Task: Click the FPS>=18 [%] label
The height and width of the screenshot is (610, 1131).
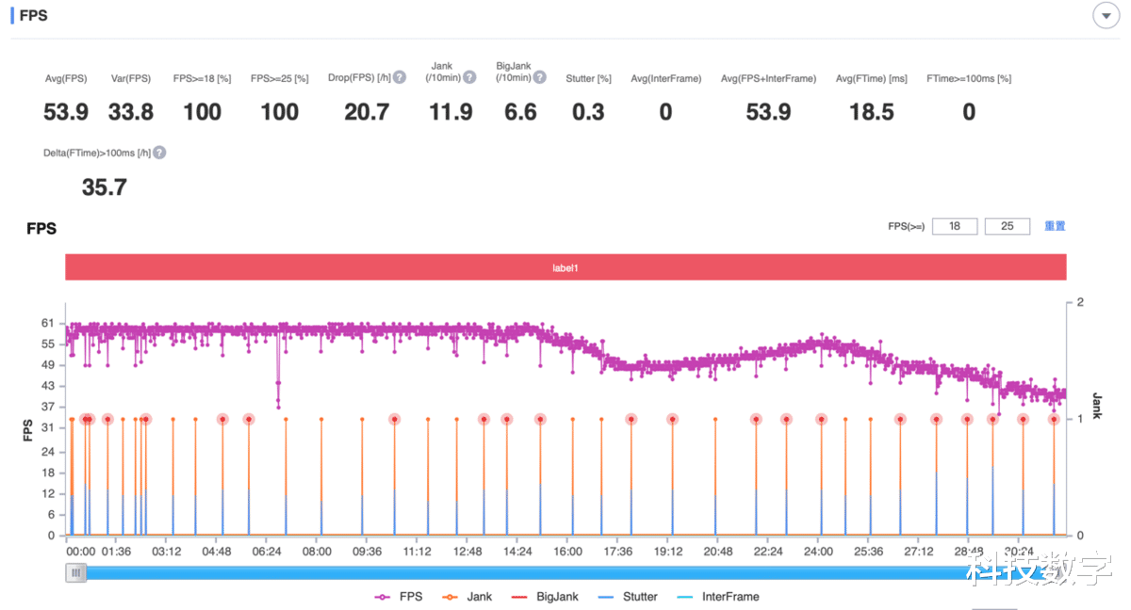Action: click(x=203, y=79)
